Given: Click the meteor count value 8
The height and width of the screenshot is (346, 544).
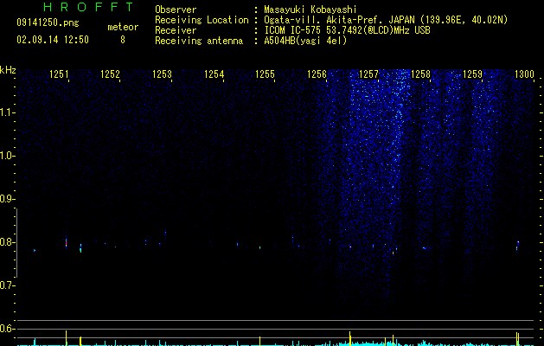Looking at the screenshot, I should click(x=123, y=40).
